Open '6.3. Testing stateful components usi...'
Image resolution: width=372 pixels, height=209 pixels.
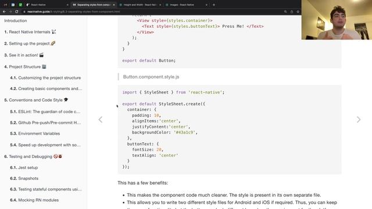tap(46, 189)
